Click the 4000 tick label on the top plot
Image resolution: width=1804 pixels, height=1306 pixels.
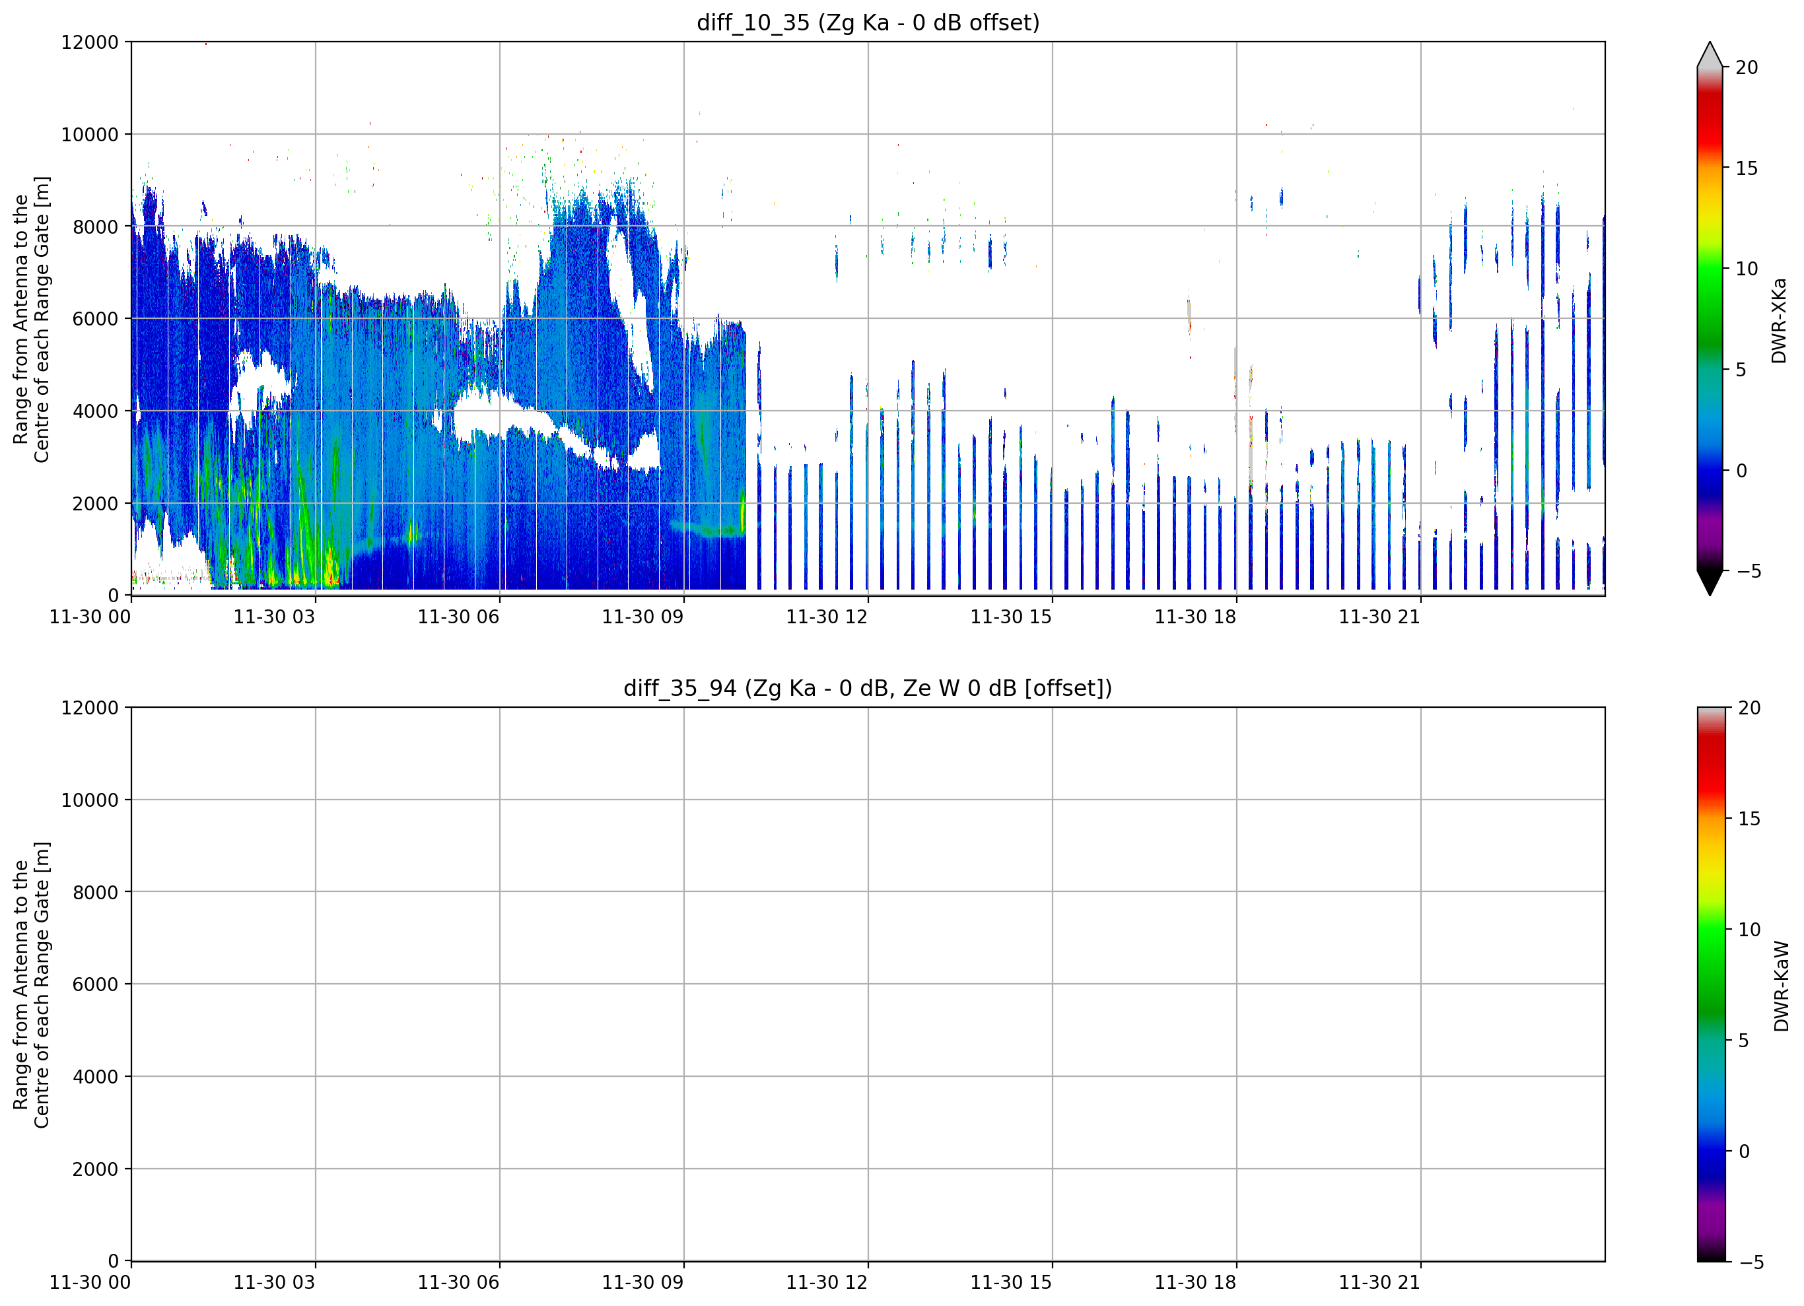point(96,411)
